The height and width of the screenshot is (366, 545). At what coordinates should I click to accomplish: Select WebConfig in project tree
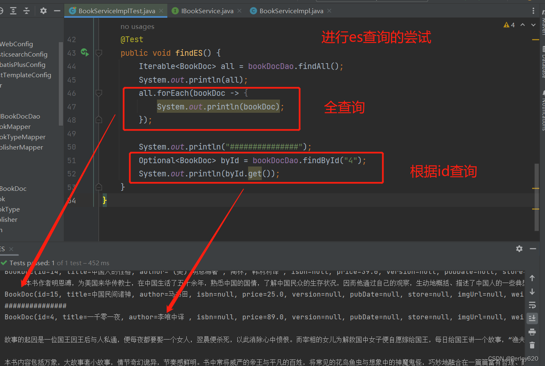pos(17,44)
